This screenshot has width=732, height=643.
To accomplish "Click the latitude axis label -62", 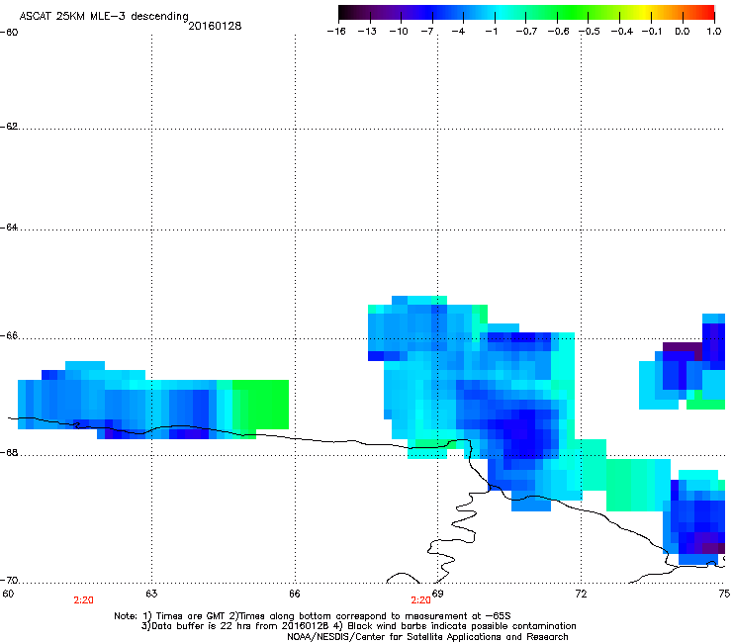I will point(9,127).
